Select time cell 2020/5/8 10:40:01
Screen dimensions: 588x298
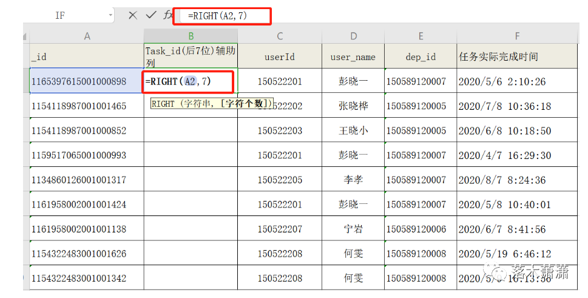(517, 204)
